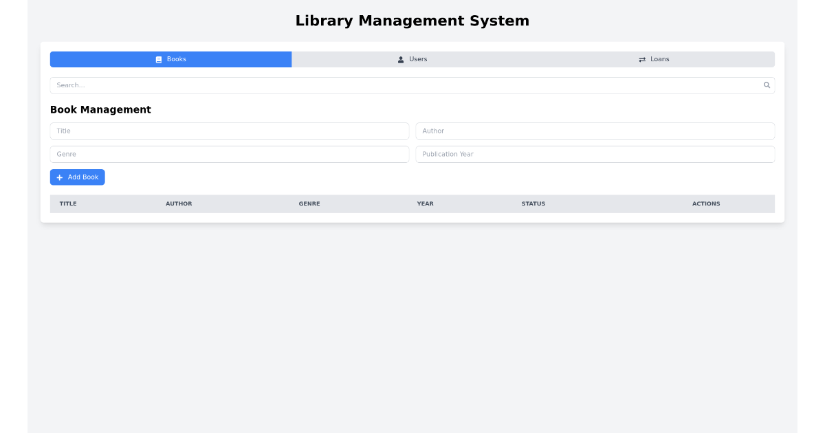Viewport: 825px width, 433px height.
Task: Click the Title input field
Action: [229, 131]
